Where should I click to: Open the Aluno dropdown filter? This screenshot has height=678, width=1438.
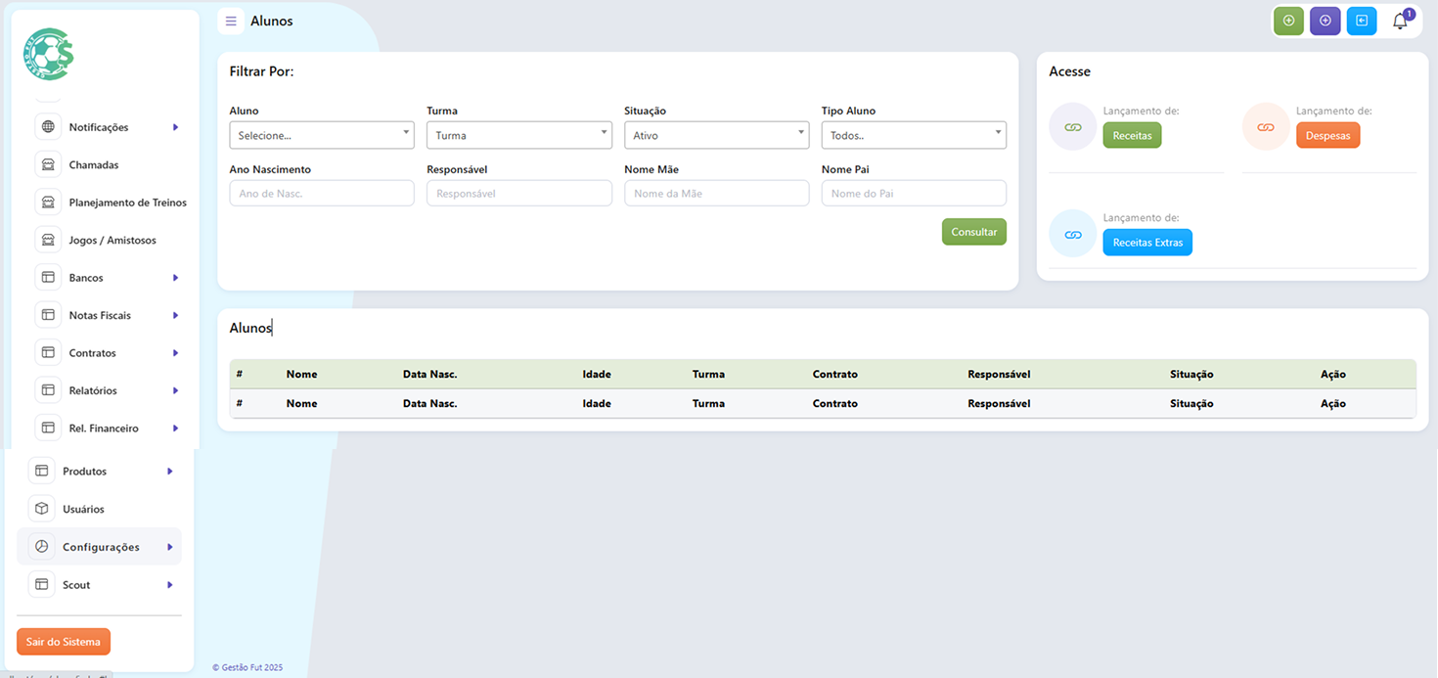tap(321, 135)
